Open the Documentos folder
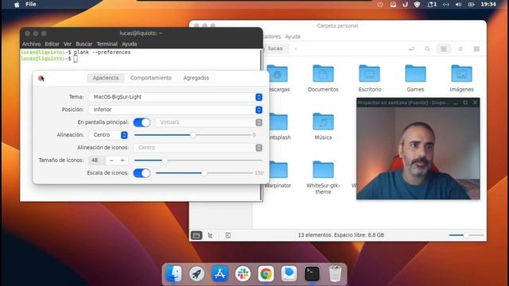 [323, 78]
